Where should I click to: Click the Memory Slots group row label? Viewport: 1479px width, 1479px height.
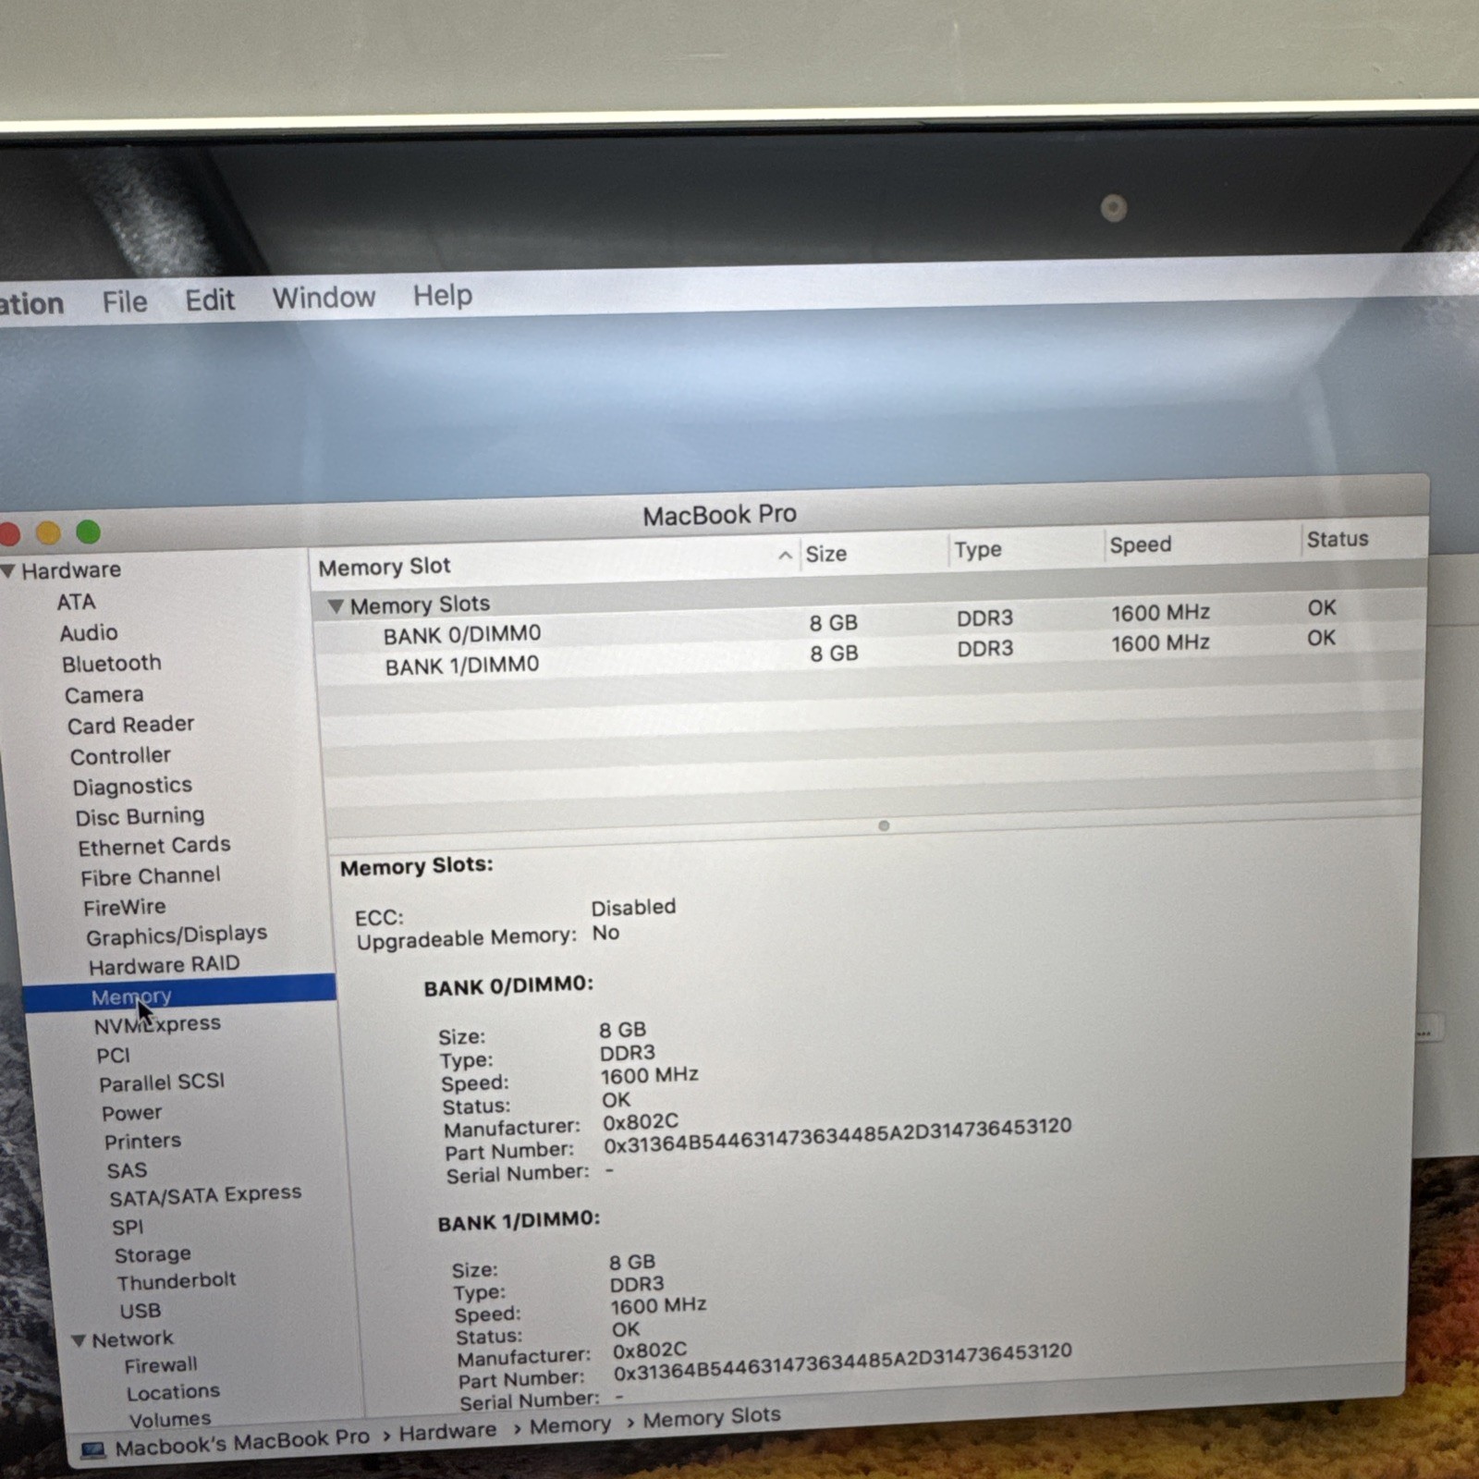tap(420, 605)
